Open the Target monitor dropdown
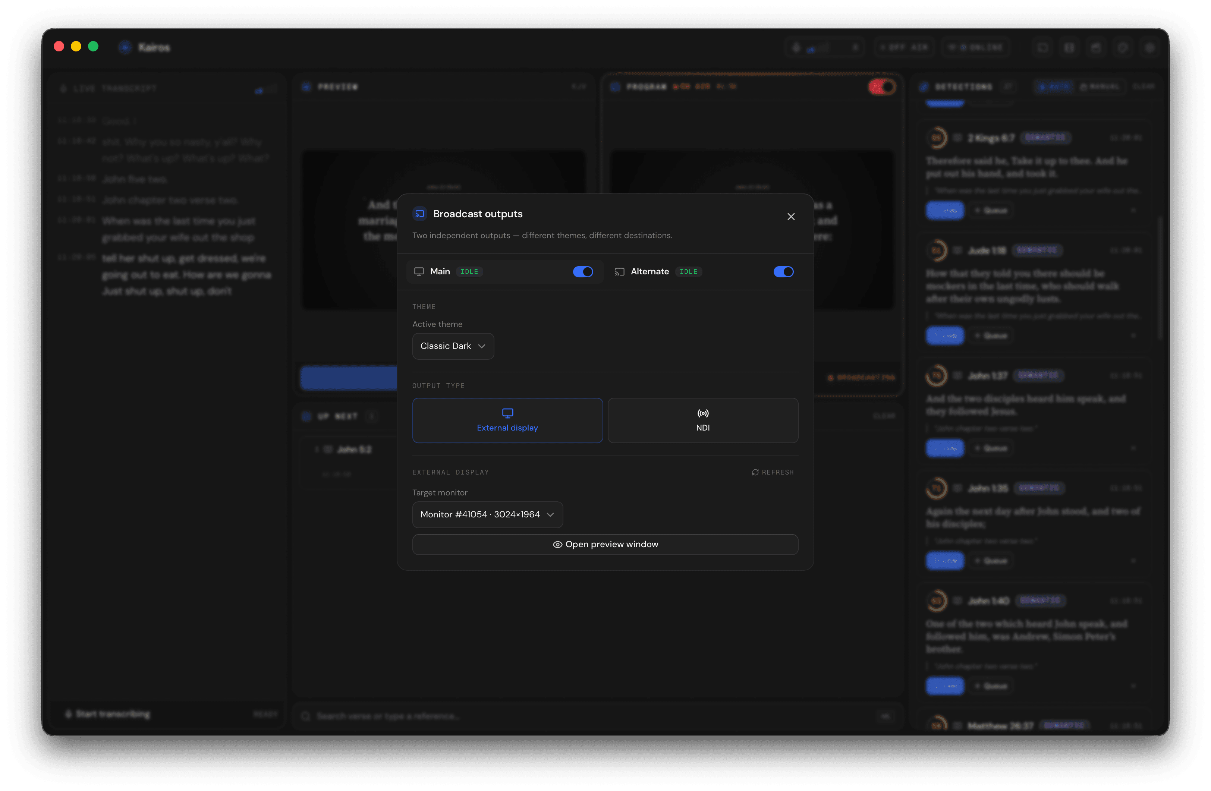 pos(487,514)
